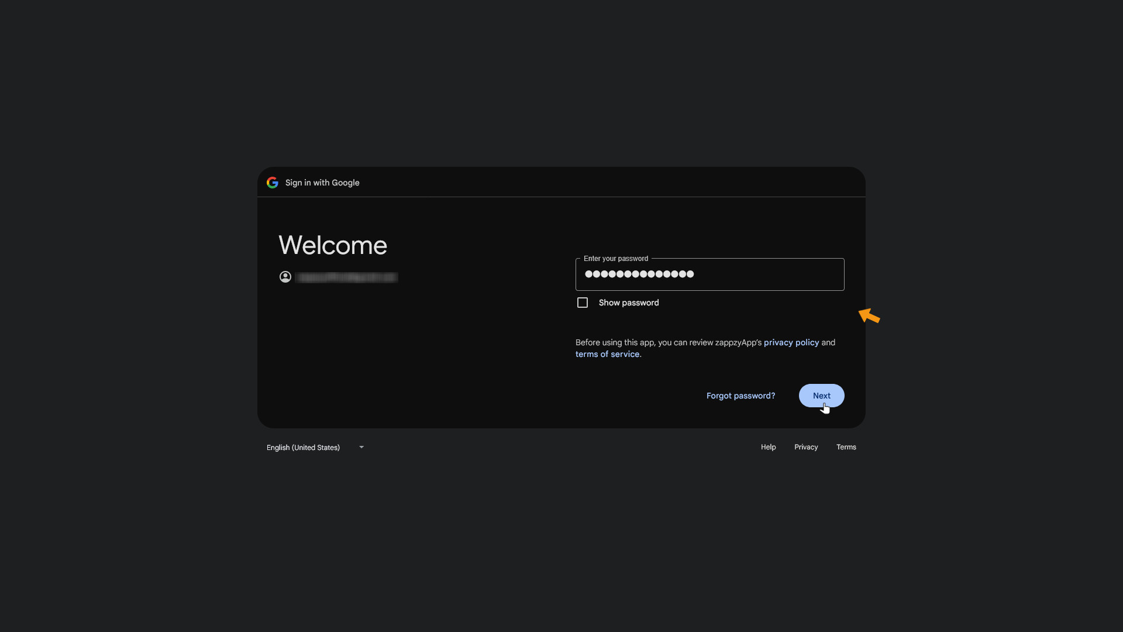Click the orange arrow annotation
Viewport: 1123px width, 632px height.
coord(869,315)
